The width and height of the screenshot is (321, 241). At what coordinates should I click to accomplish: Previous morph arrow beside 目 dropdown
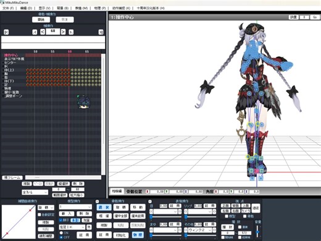click(151, 211)
